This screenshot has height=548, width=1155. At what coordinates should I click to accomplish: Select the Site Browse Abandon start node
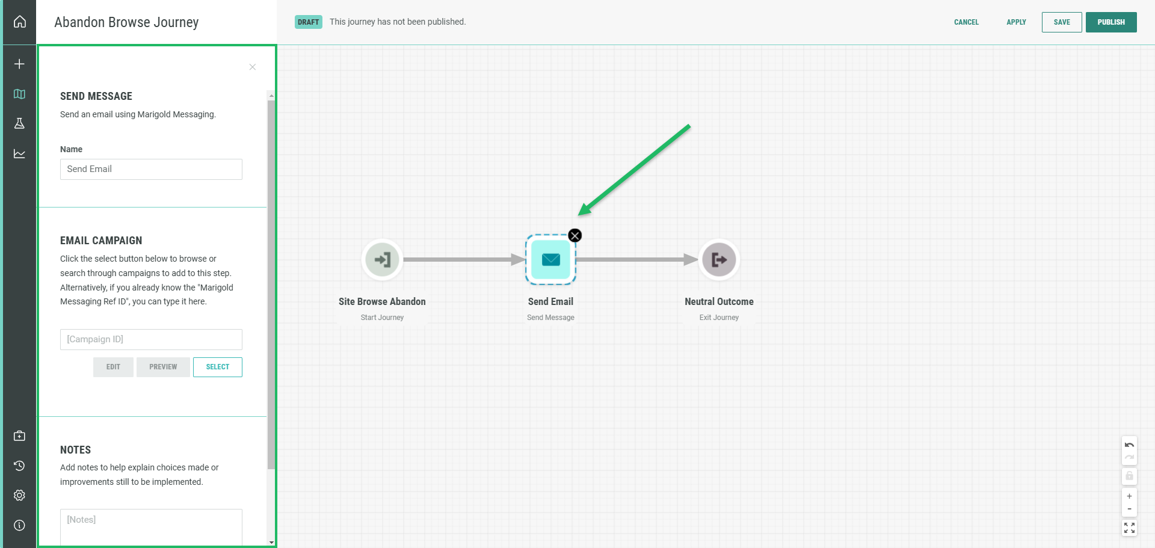pos(382,260)
